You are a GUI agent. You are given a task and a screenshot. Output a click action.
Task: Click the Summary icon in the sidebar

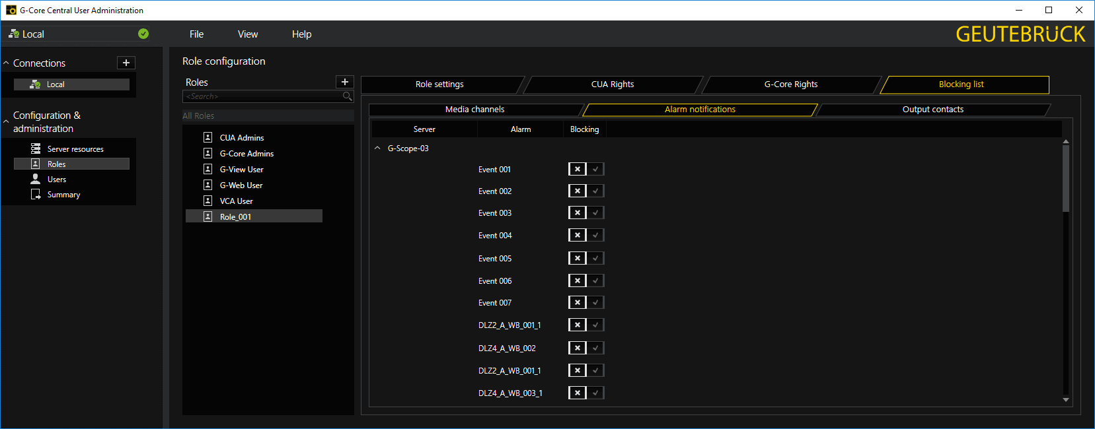[x=36, y=194]
